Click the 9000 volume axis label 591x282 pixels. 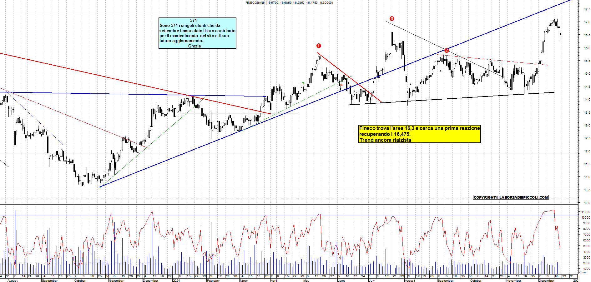587,223
